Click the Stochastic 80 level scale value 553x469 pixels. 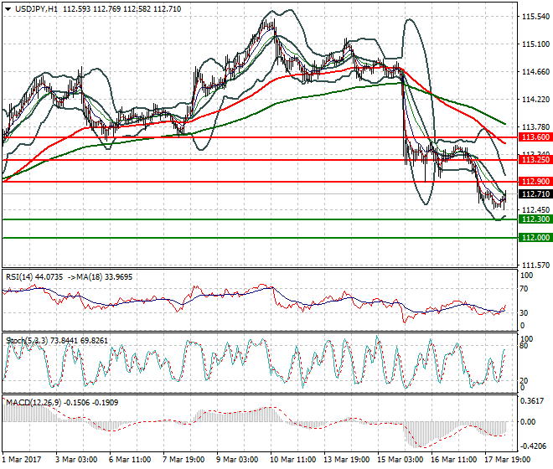(x=524, y=346)
